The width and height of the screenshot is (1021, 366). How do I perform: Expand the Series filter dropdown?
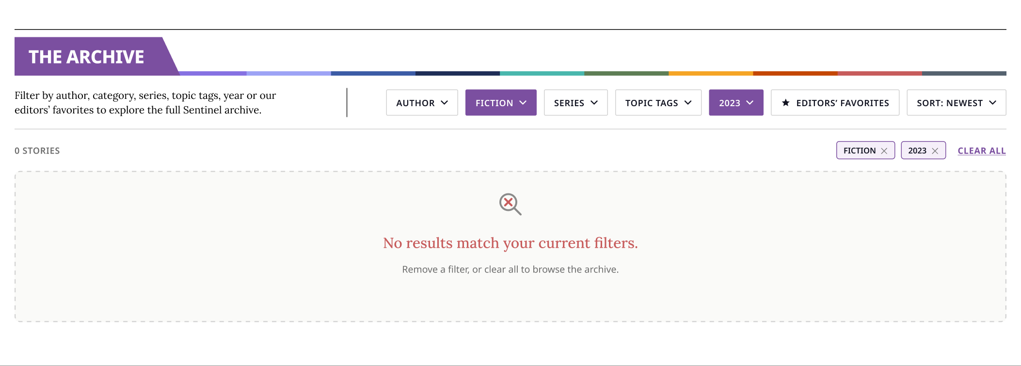575,103
